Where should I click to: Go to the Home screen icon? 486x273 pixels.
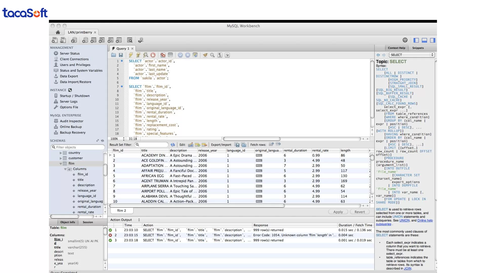point(58,32)
